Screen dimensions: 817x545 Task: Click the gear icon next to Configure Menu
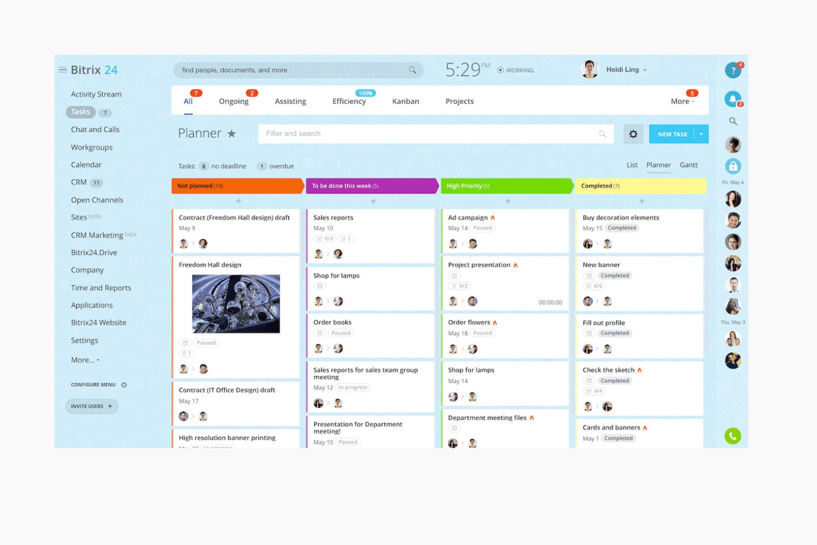(x=124, y=385)
